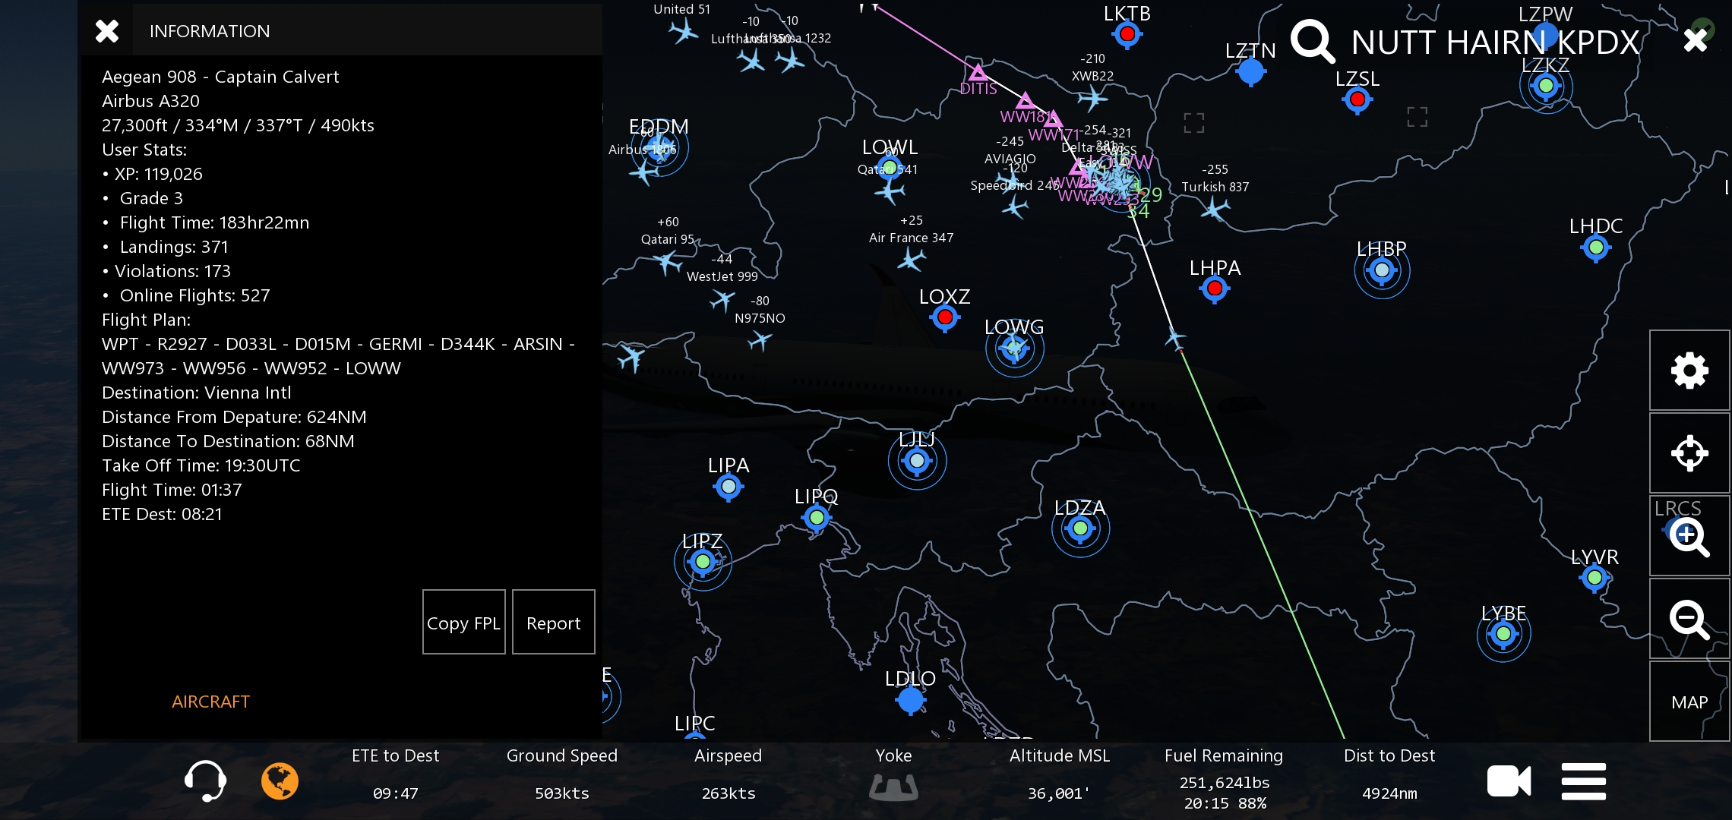Select the Fuel Remaining status field
This screenshot has width=1732, height=820.
point(1224,781)
